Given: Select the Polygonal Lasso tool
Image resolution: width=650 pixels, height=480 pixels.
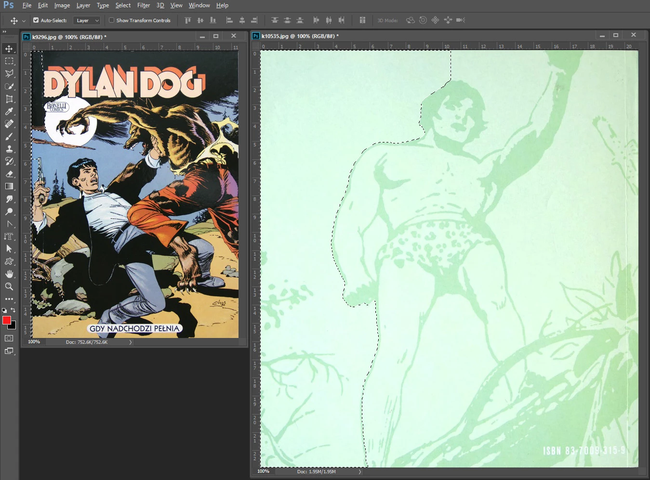Looking at the screenshot, I should pyautogui.click(x=9, y=74).
